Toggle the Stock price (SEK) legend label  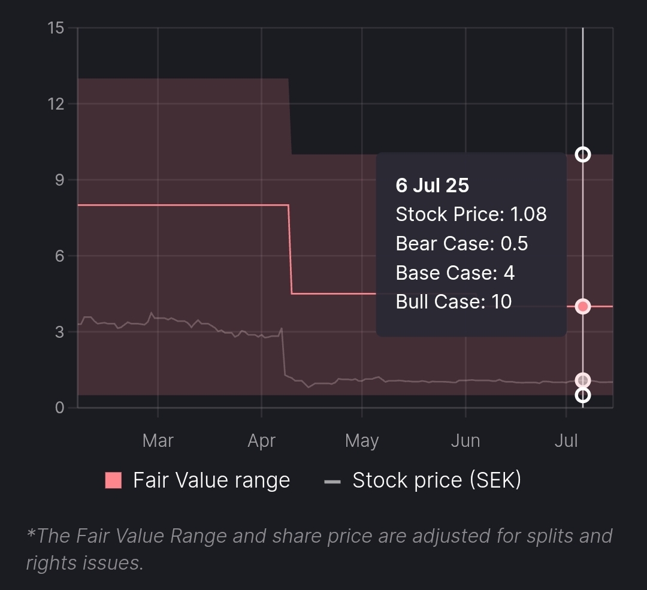437,480
